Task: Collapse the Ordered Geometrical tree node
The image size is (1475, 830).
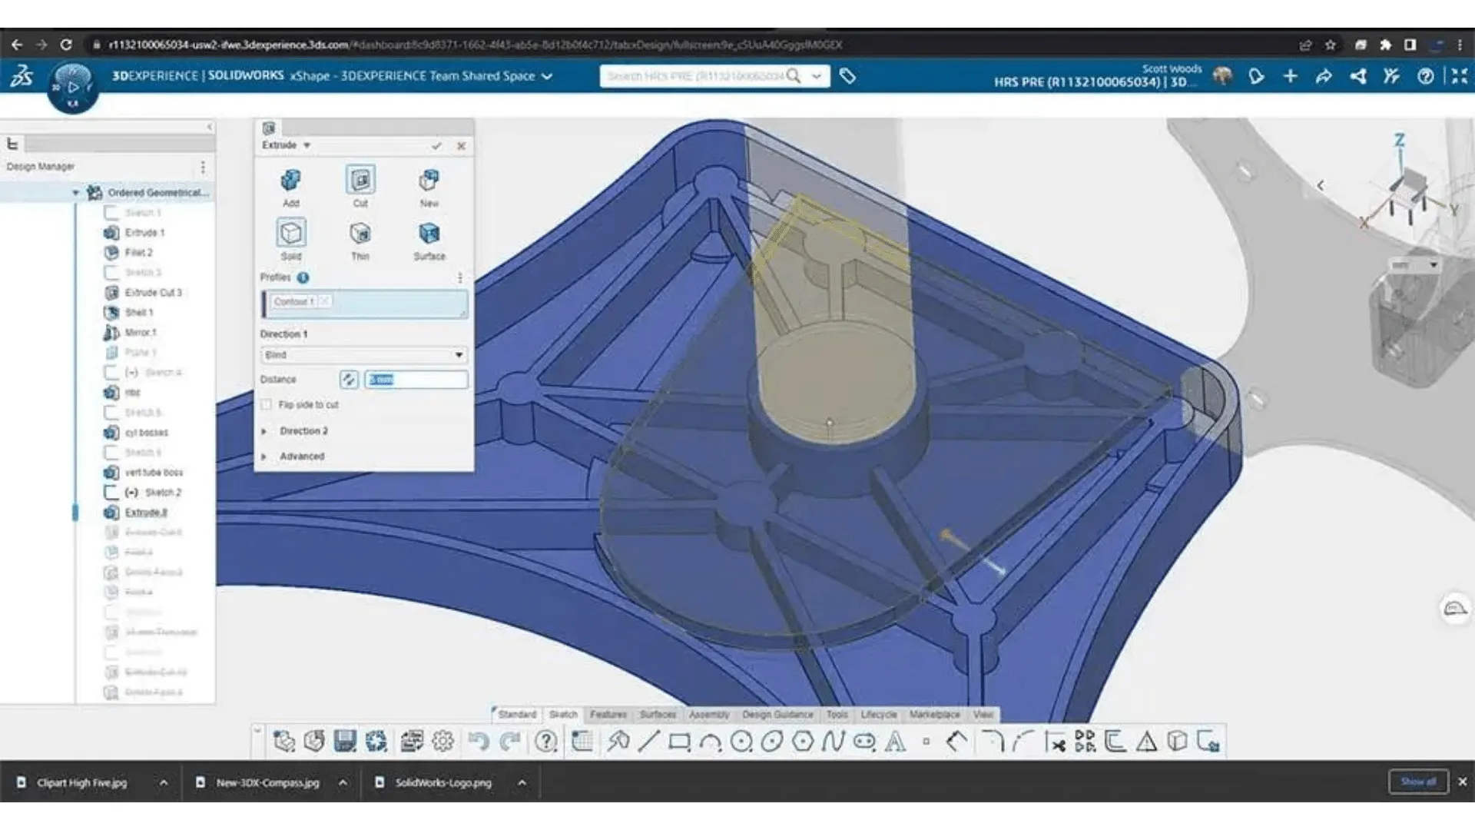Action: click(75, 192)
